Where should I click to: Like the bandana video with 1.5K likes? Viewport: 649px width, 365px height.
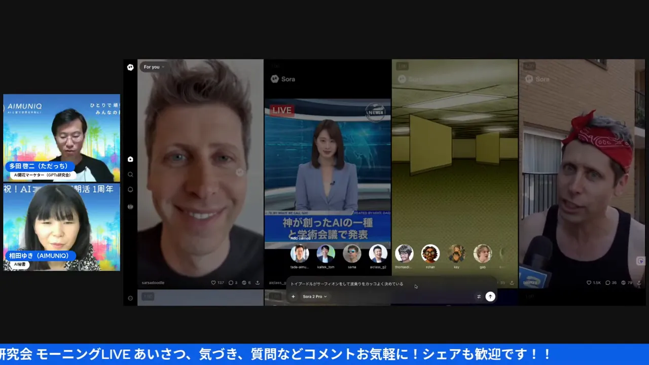[x=589, y=283]
